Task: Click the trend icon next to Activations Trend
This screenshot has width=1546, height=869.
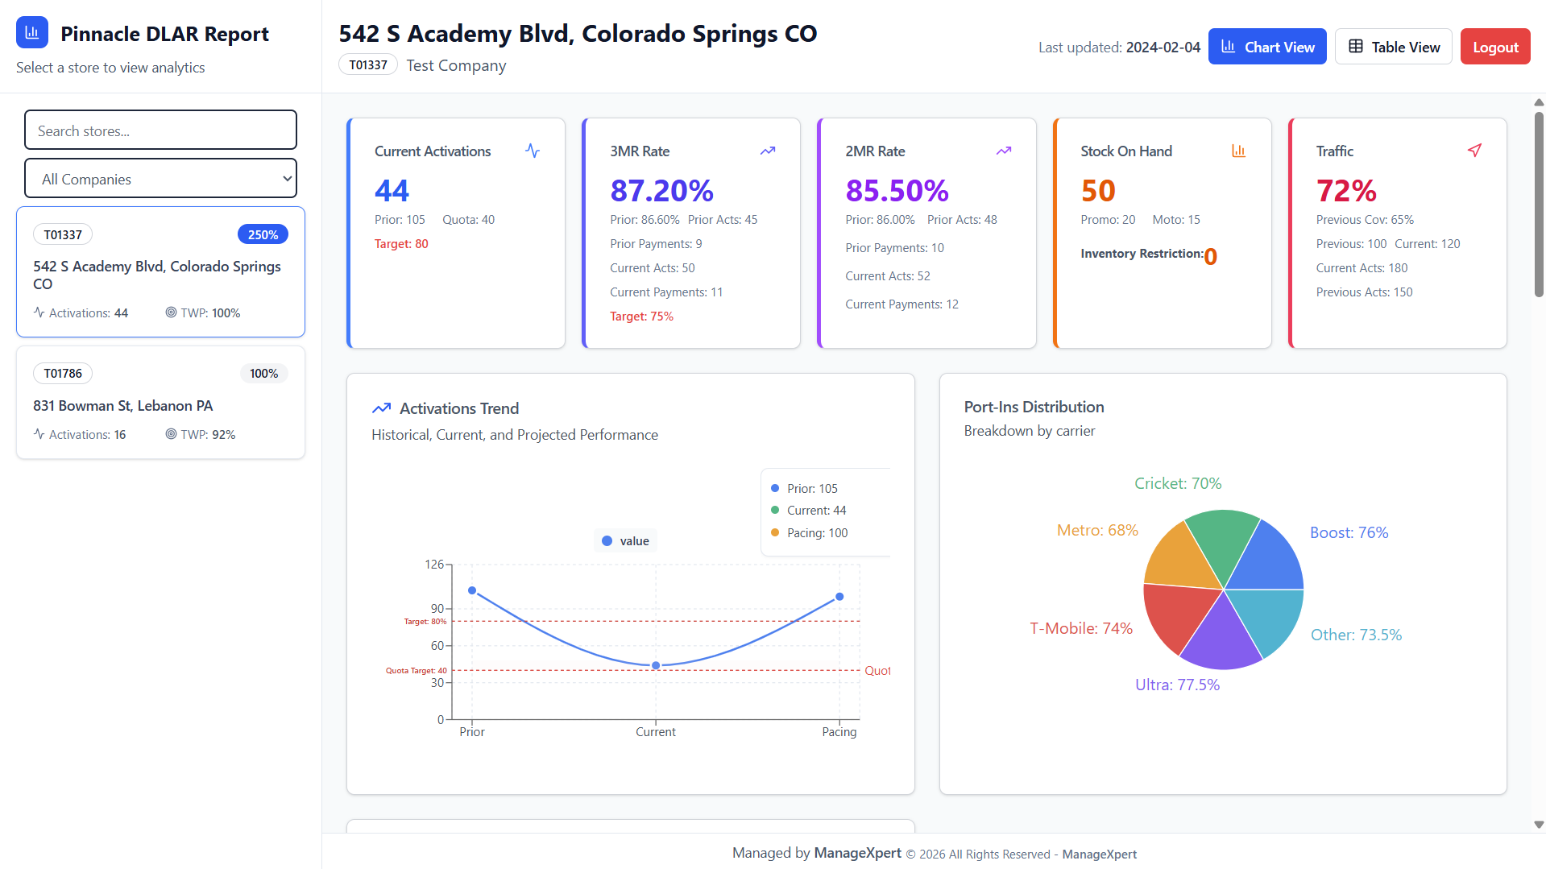Action: click(x=382, y=408)
